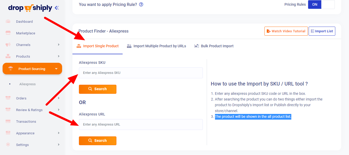Click the Import Single Product tab icon
Screen dimensions: 349x155
tap(79, 46)
